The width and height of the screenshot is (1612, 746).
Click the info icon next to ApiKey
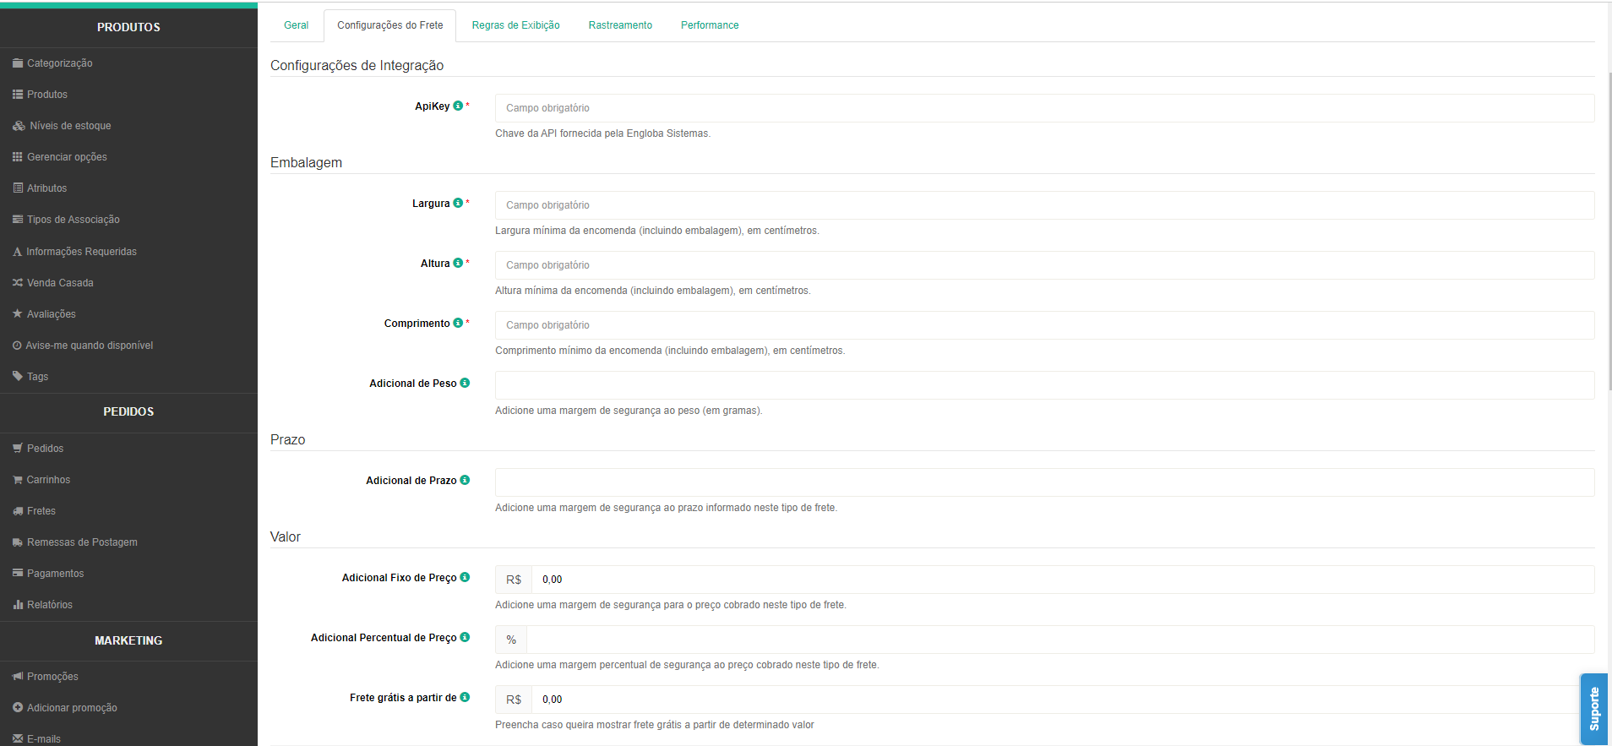(x=458, y=106)
